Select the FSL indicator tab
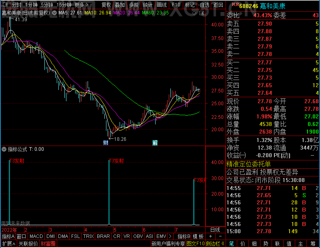Screen dimensions: 320x248 pos(76,236)
